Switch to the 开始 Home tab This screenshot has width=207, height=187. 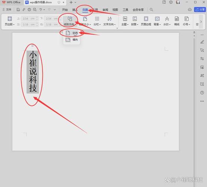(65, 10)
